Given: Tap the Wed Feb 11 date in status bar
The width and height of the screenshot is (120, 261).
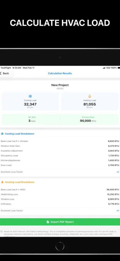Looking at the screenshot, I should point(29,68).
